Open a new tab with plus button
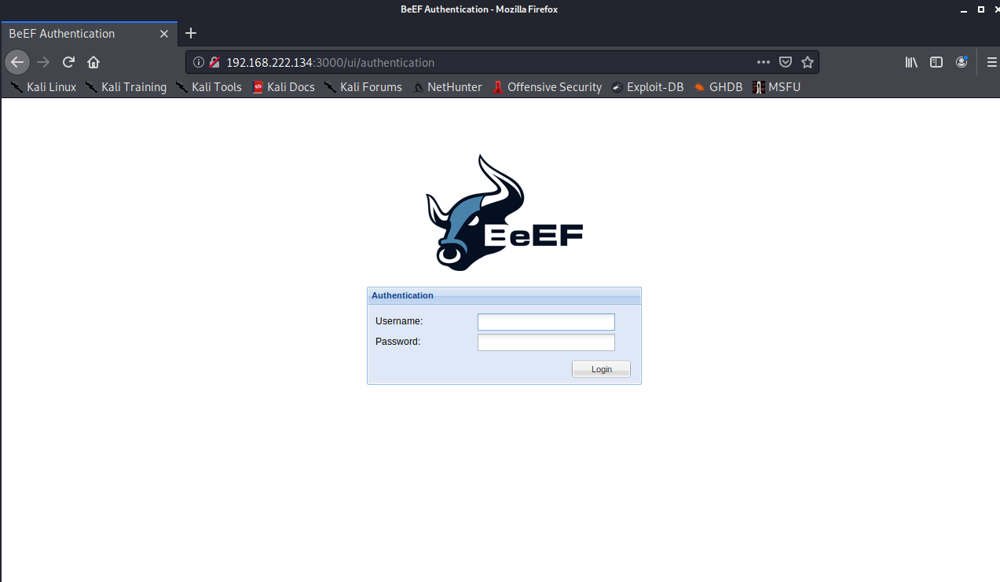 click(191, 33)
